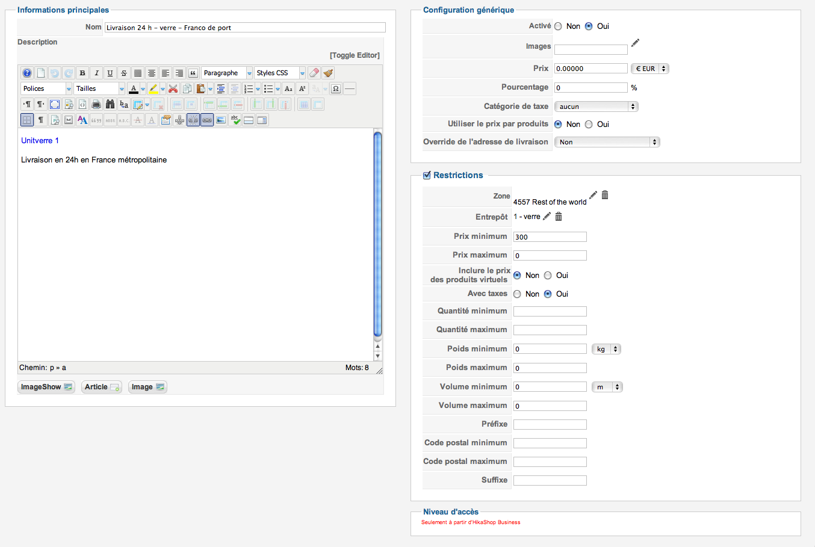Insert an image via the editor toolbar
Screen dimensions: 815x547
point(221,120)
